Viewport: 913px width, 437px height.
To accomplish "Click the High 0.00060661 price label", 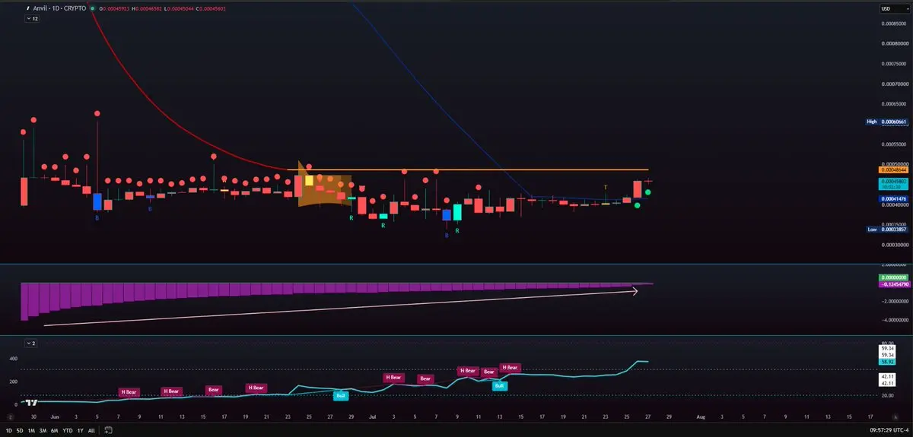I will pyautogui.click(x=887, y=122).
